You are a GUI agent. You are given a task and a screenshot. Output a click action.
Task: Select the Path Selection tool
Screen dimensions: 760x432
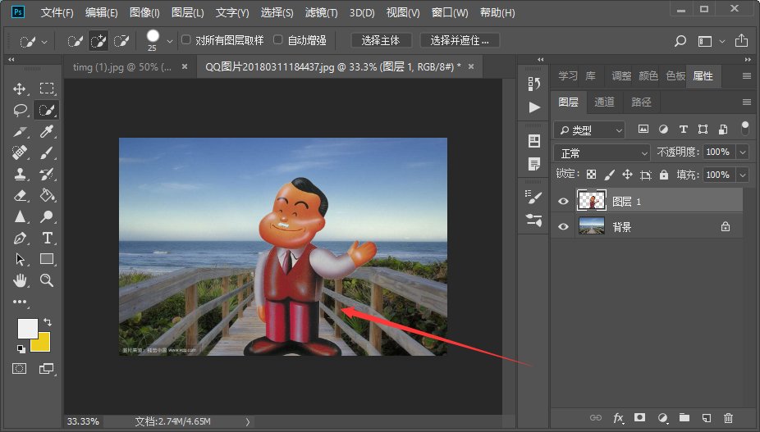(x=20, y=259)
